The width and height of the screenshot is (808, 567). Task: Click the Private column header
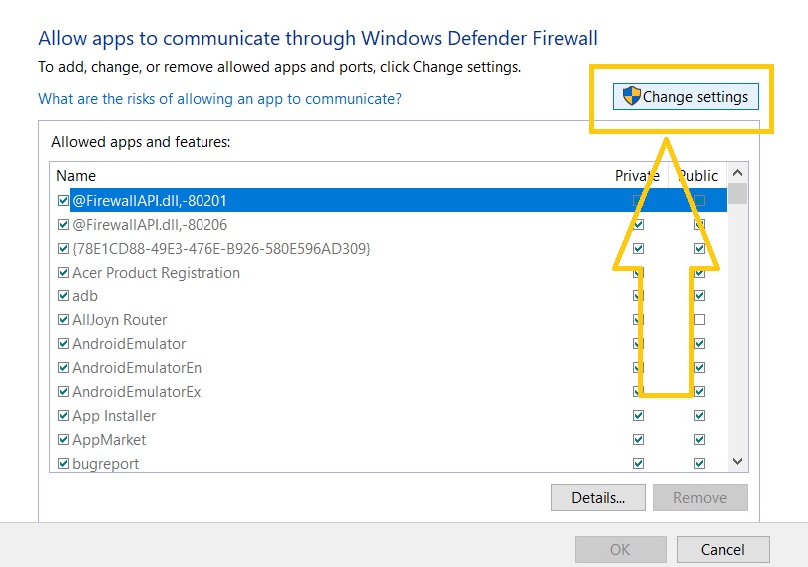click(637, 176)
